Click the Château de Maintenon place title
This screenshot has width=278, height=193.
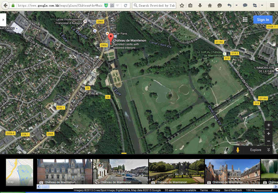click(x=130, y=40)
